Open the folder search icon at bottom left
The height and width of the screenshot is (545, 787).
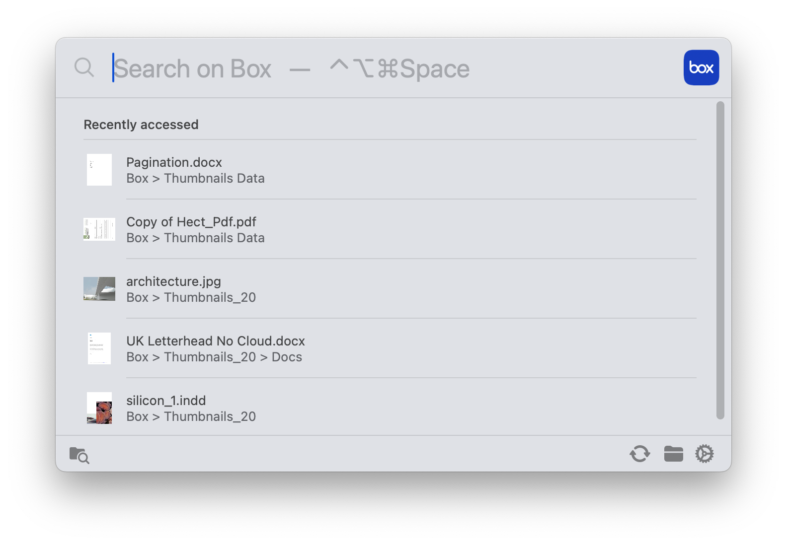79,455
